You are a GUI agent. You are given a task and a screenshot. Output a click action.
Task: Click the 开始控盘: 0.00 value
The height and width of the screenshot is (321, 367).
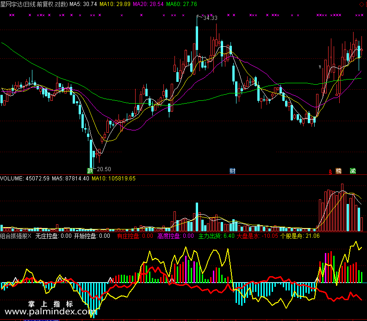[92, 236]
